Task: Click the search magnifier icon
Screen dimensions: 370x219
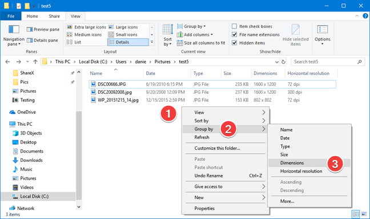Action: pos(359,62)
